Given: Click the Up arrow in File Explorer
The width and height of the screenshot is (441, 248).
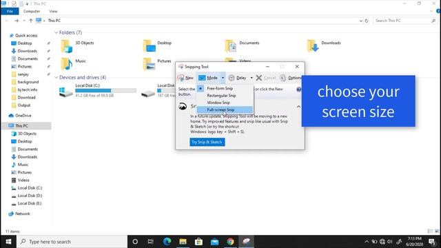Looking at the screenshot, I should [x=30, y=21].
